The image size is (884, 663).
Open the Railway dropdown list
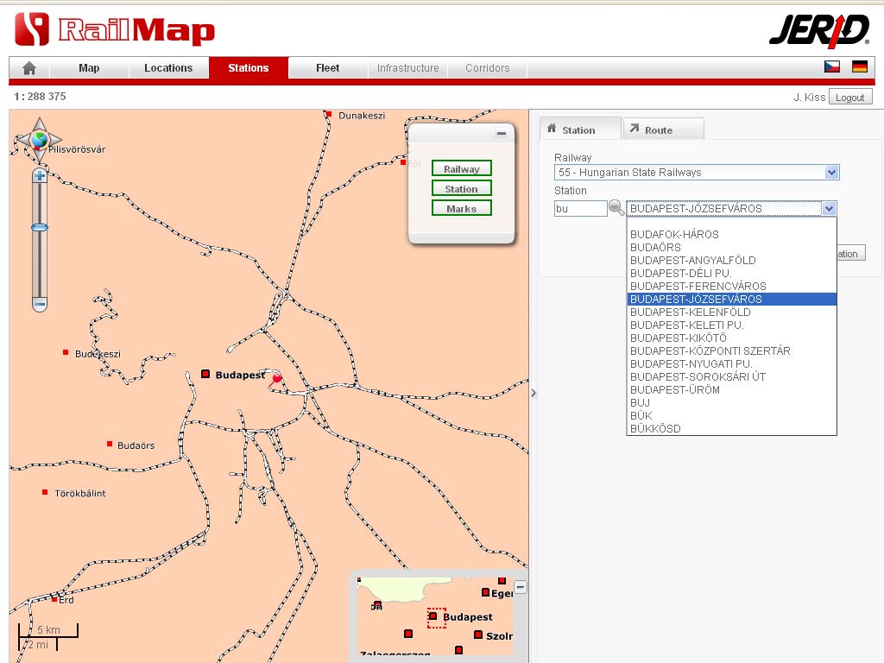point(831,172)
